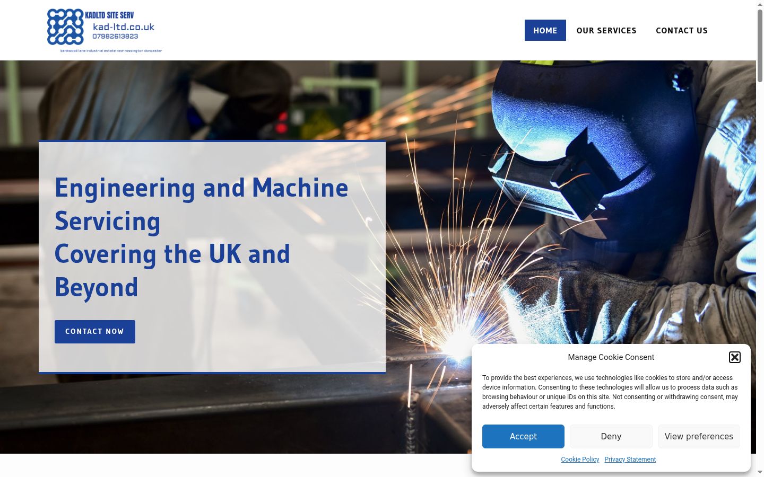Click the page vertical scrollbar thumb
The height and width of the screenshot is (477, 764).
coord(760,46)
